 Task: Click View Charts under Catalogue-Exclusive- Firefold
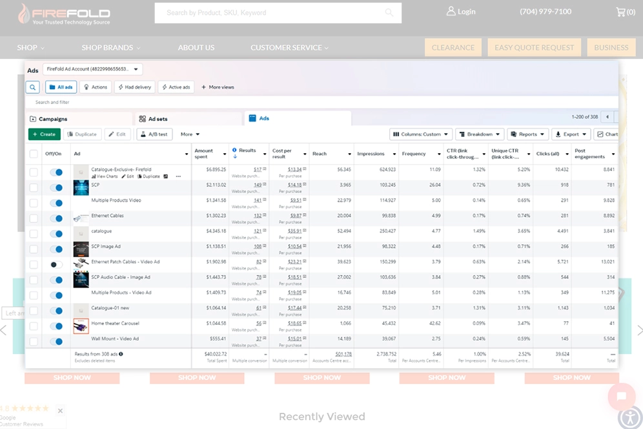105,176
